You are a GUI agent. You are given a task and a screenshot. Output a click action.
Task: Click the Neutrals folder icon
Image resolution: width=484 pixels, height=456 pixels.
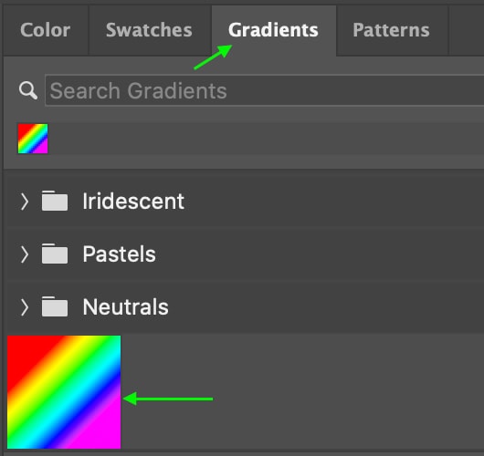pyautogui.click(x=55, y=306)
